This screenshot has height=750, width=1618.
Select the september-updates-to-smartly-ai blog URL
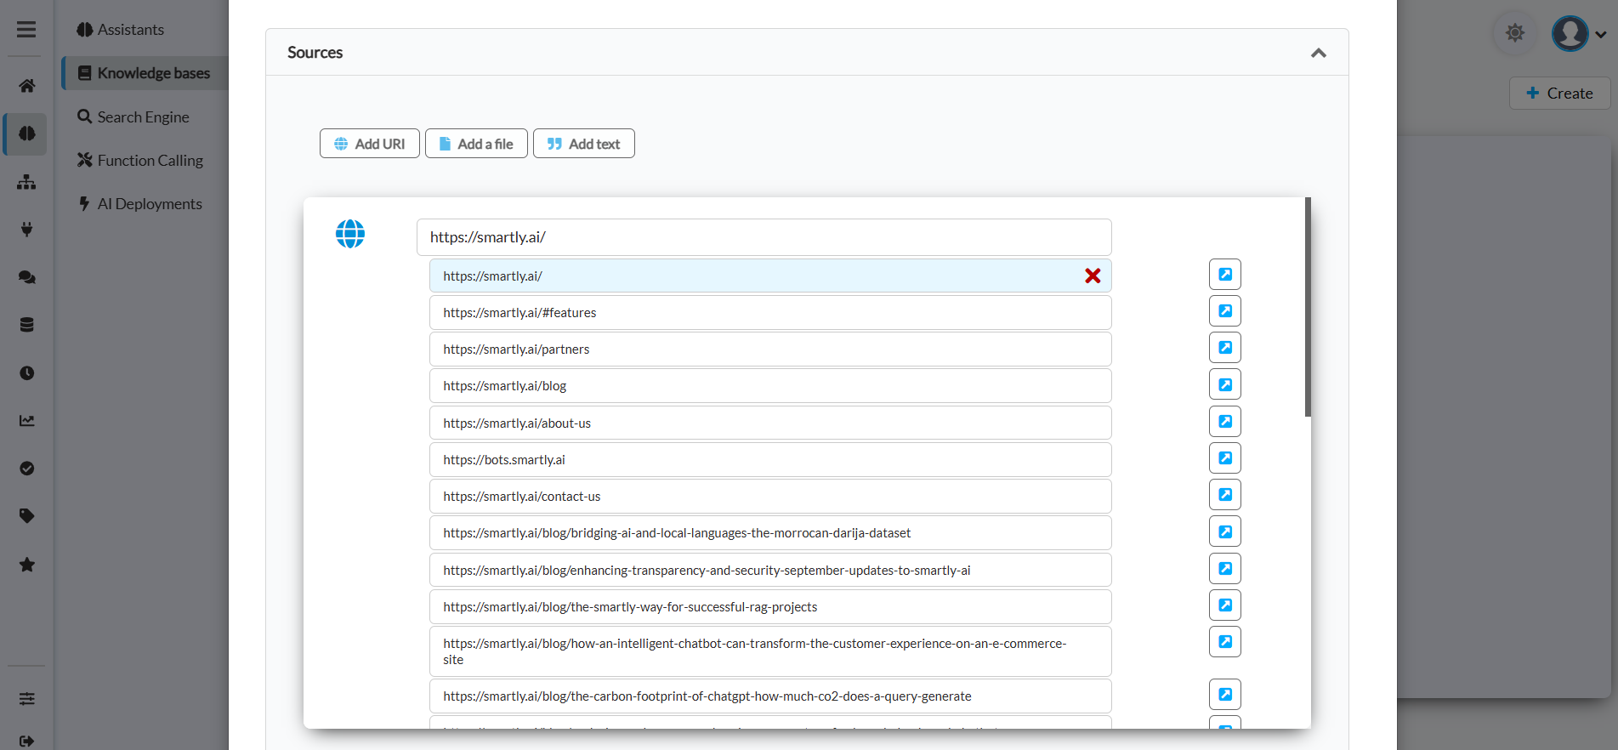point(770,570)
